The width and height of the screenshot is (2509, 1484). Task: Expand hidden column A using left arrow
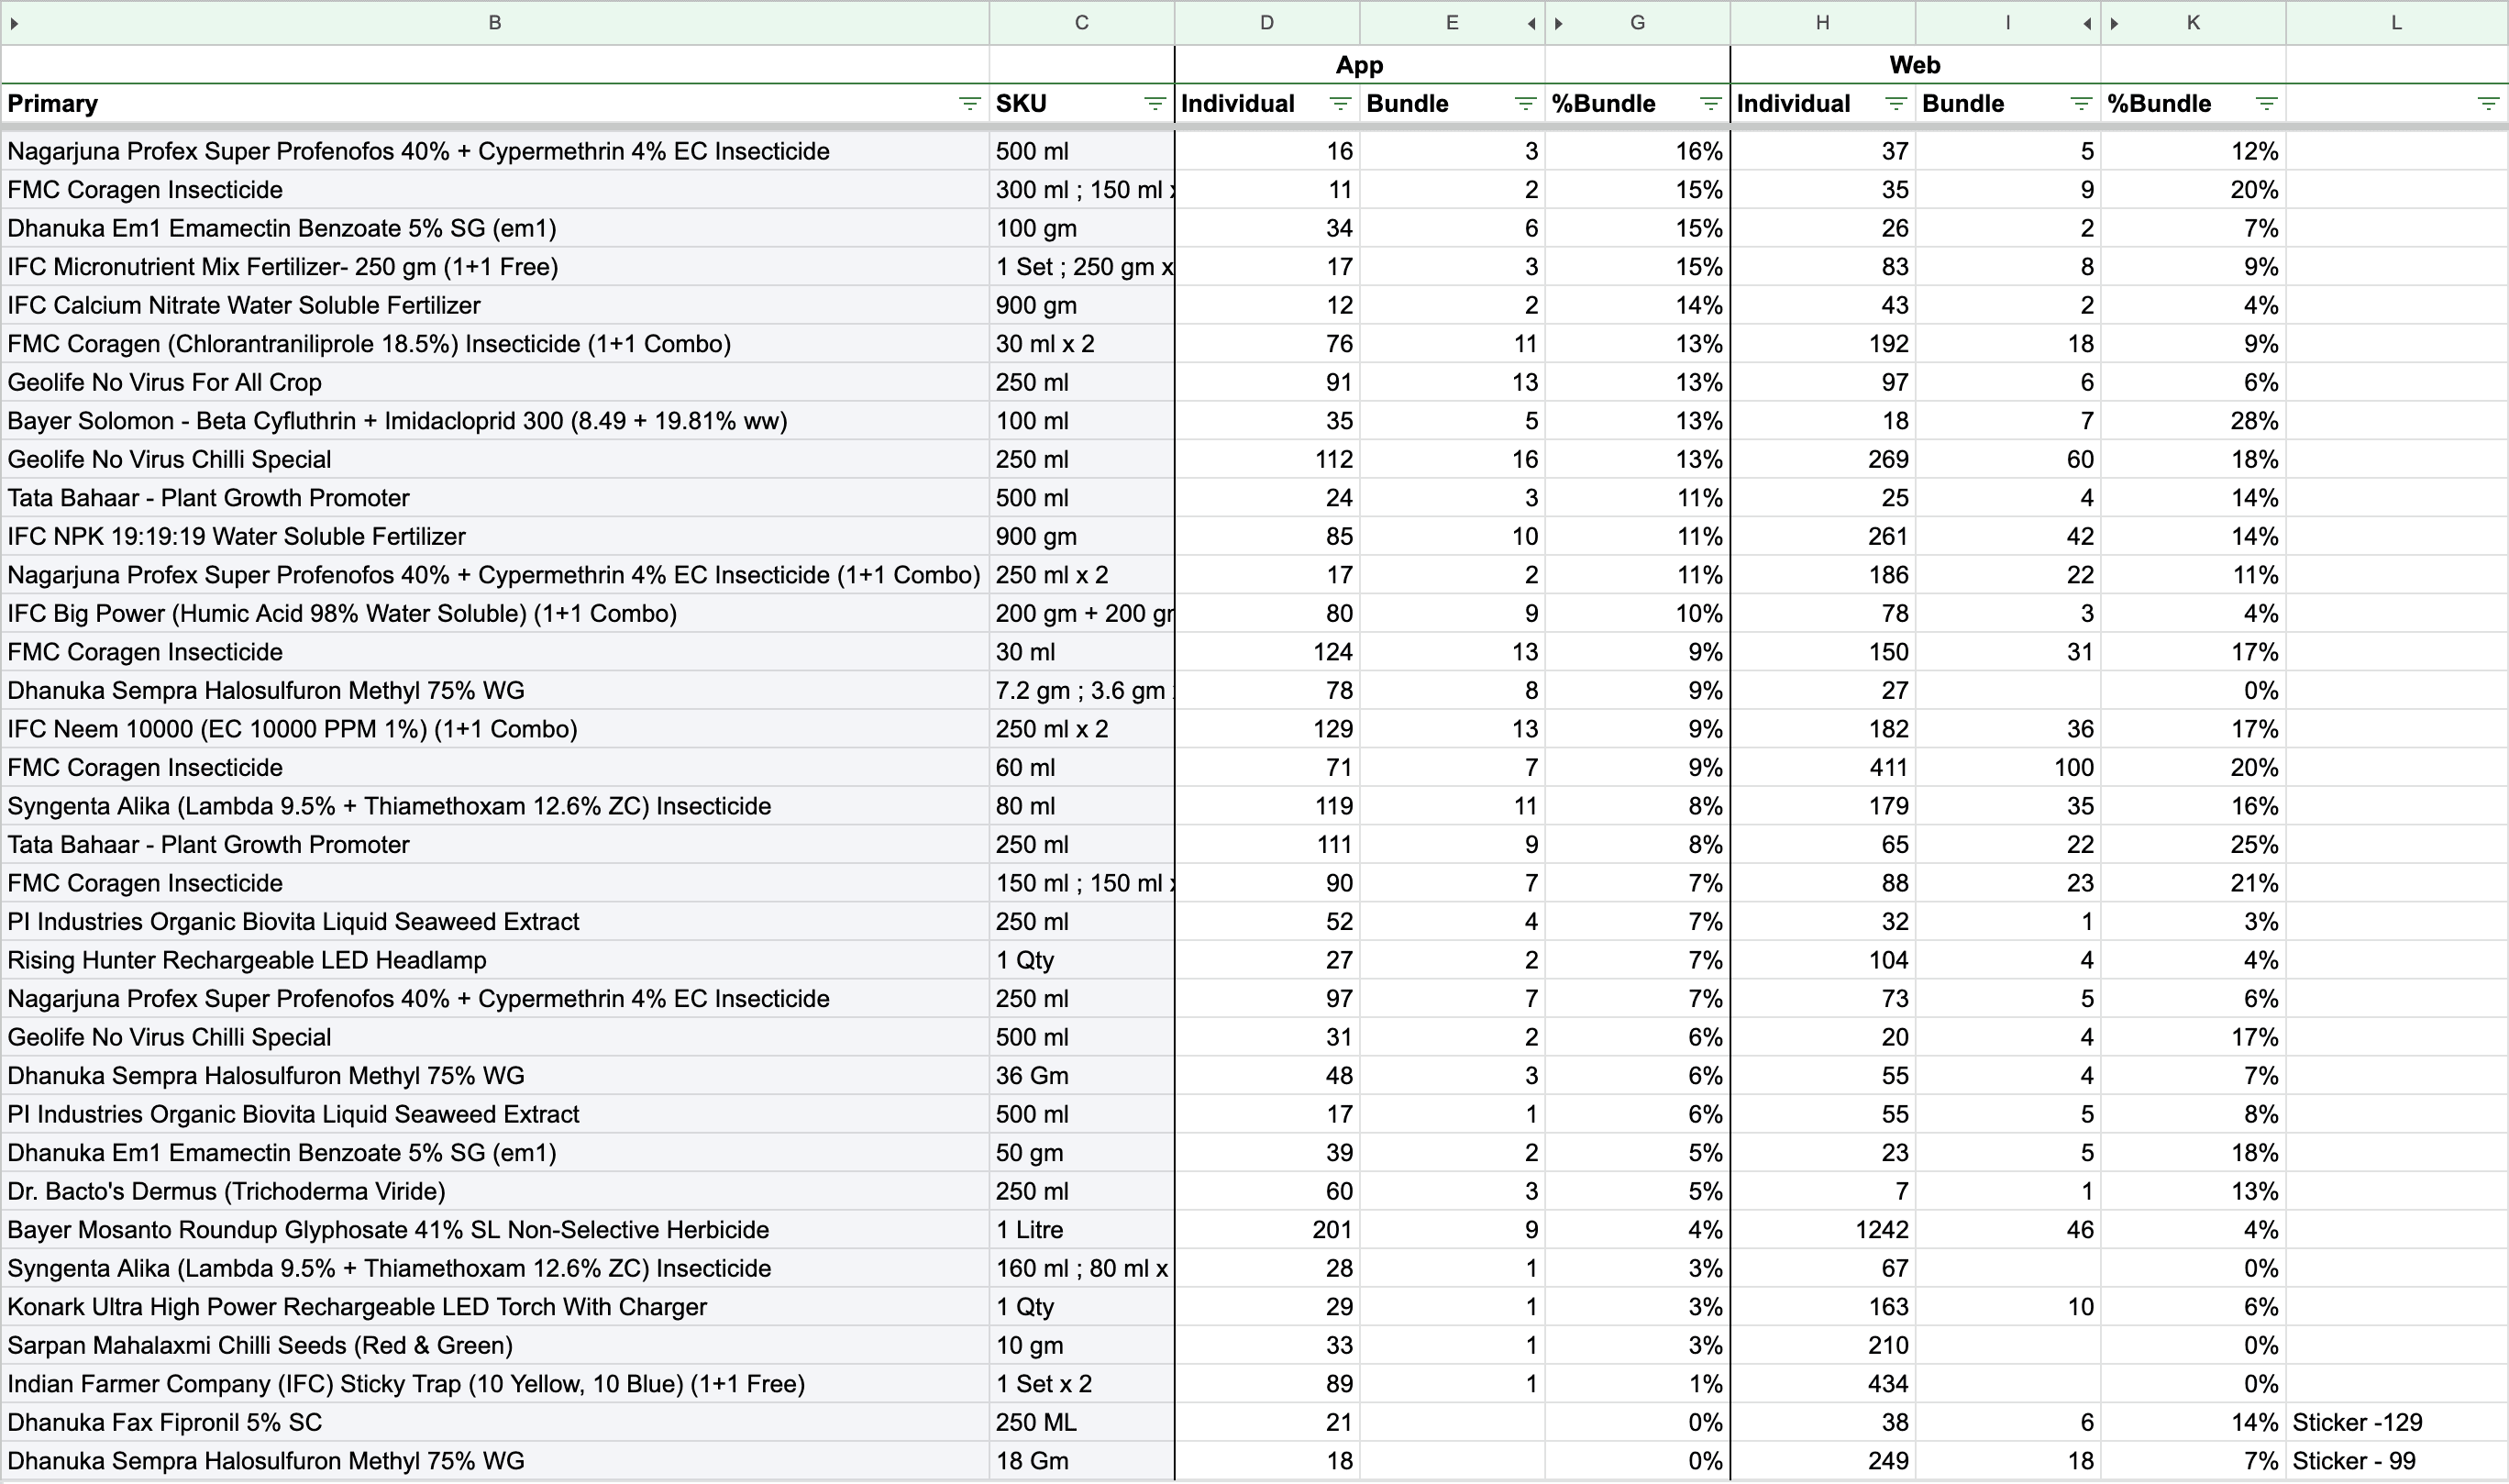pyautogui.click(x=14, y=23)
